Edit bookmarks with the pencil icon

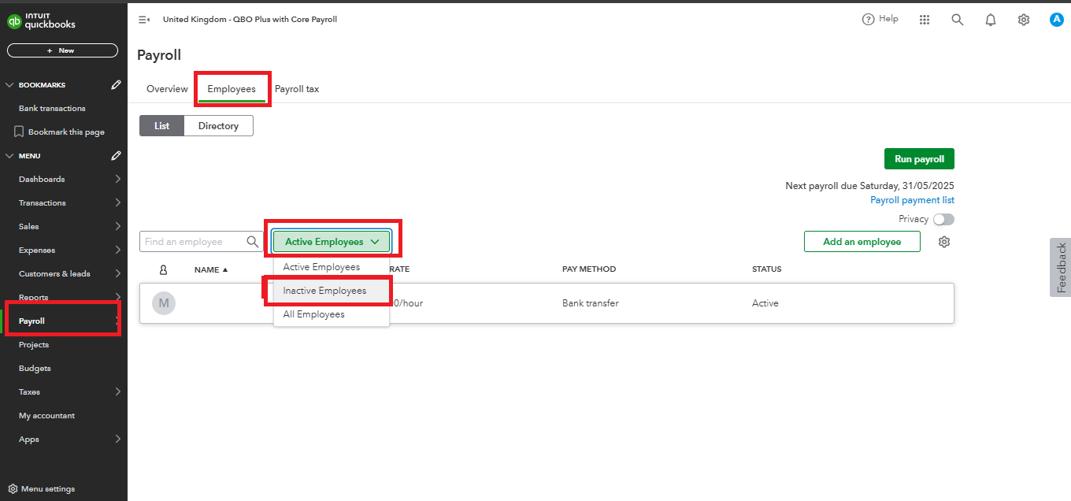coord(117,85)
